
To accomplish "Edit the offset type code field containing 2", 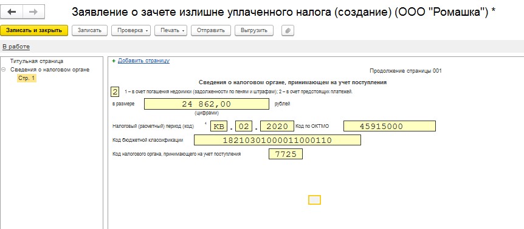I will click(115, 91).
